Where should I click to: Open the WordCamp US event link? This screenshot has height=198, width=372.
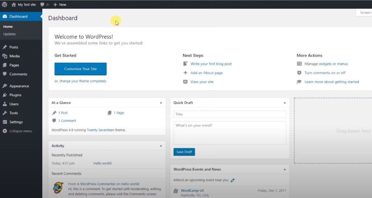(192, 190)
